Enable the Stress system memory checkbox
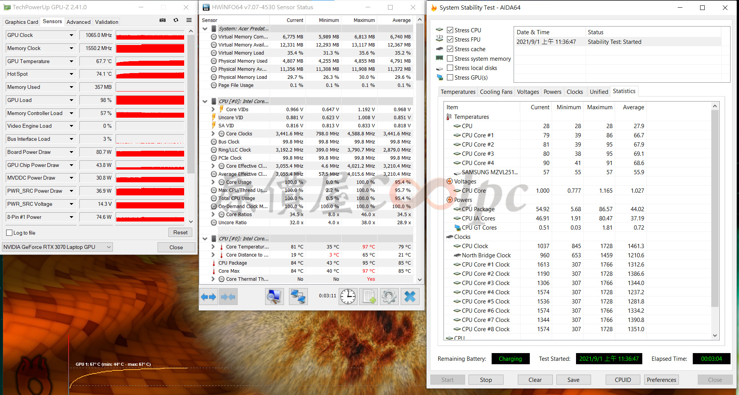Screen dimensions: 739x395 [x=450, y=58]
